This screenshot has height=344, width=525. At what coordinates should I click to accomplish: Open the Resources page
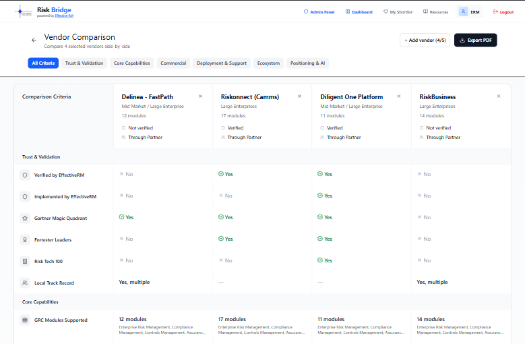pyautogui.click(x=435, y=12)
